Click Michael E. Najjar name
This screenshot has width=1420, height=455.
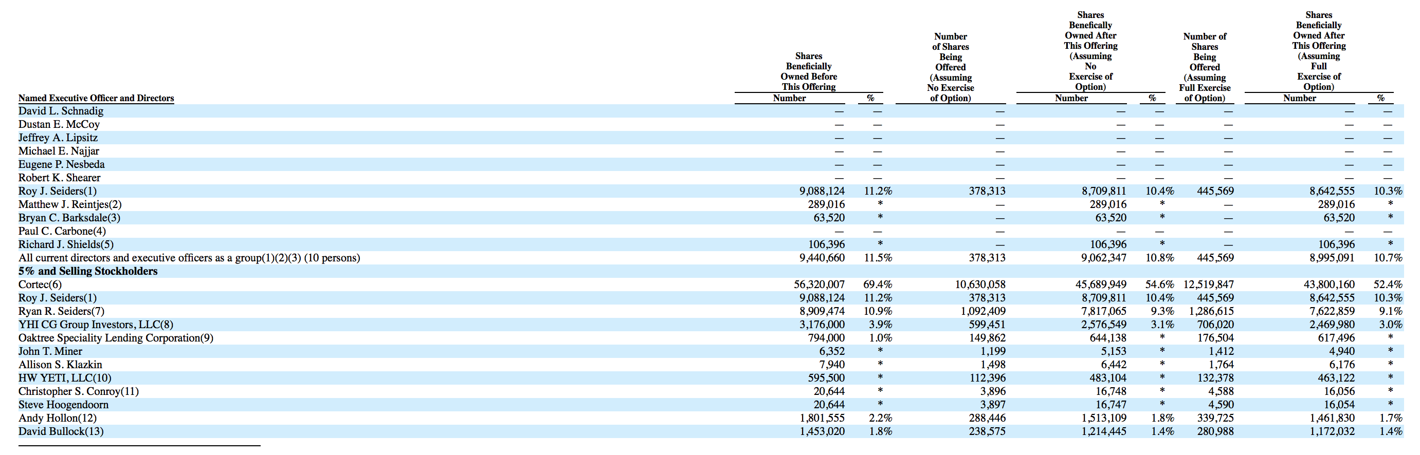(x=59, y=151)
